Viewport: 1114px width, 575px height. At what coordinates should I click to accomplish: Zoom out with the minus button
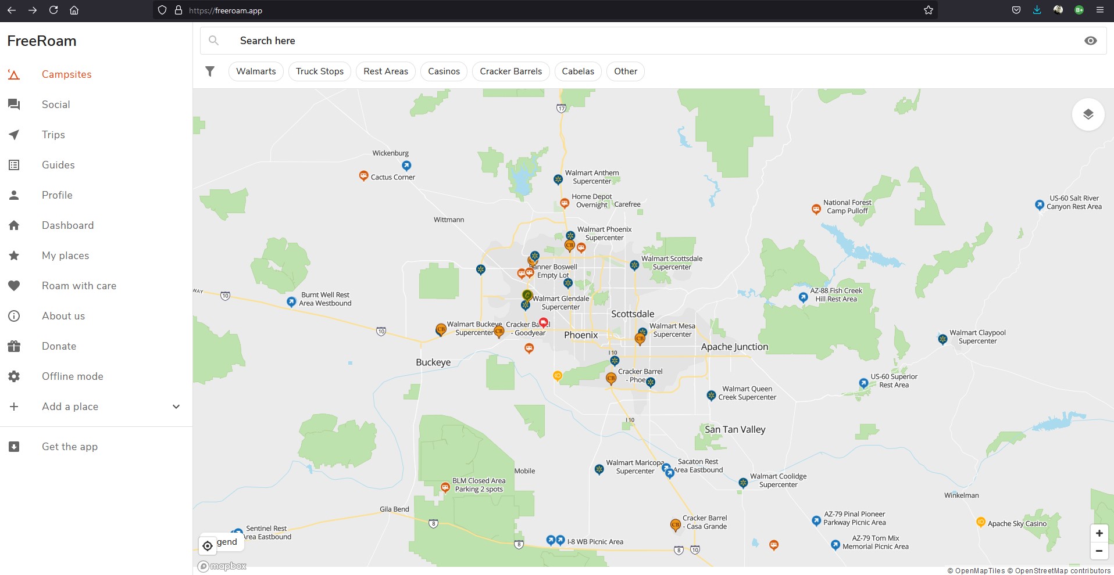point(1099,551)
